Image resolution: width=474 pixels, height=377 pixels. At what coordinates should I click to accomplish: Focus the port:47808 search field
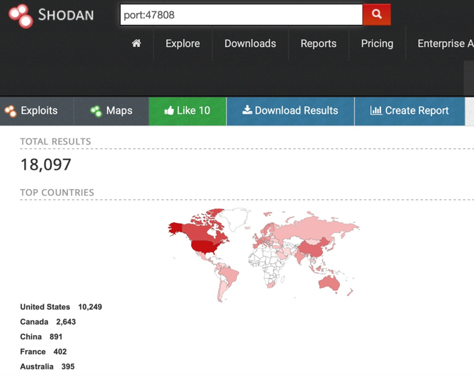[240, 14]
